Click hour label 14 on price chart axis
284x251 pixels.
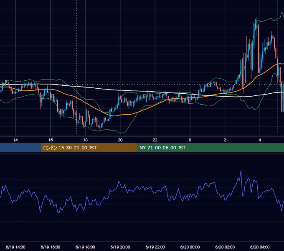(x=15, y=140)
